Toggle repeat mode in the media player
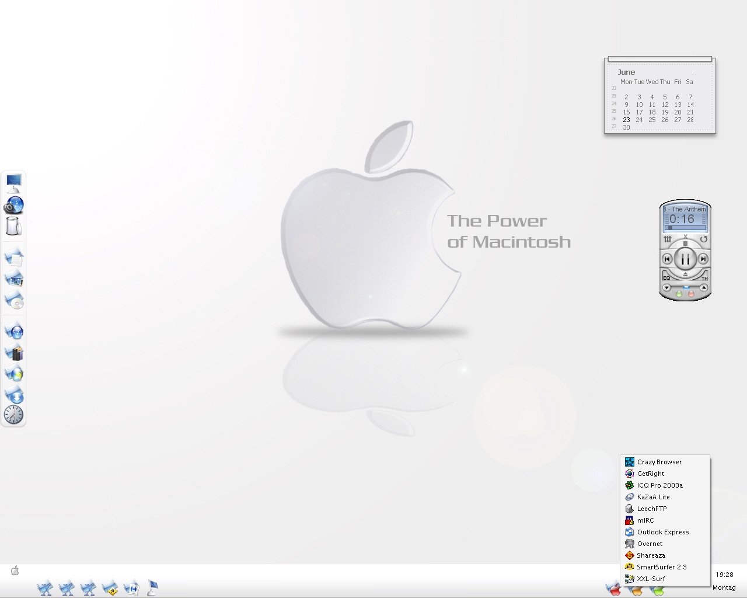The height and width of the screenshot is (598, 747). [704, 239]
